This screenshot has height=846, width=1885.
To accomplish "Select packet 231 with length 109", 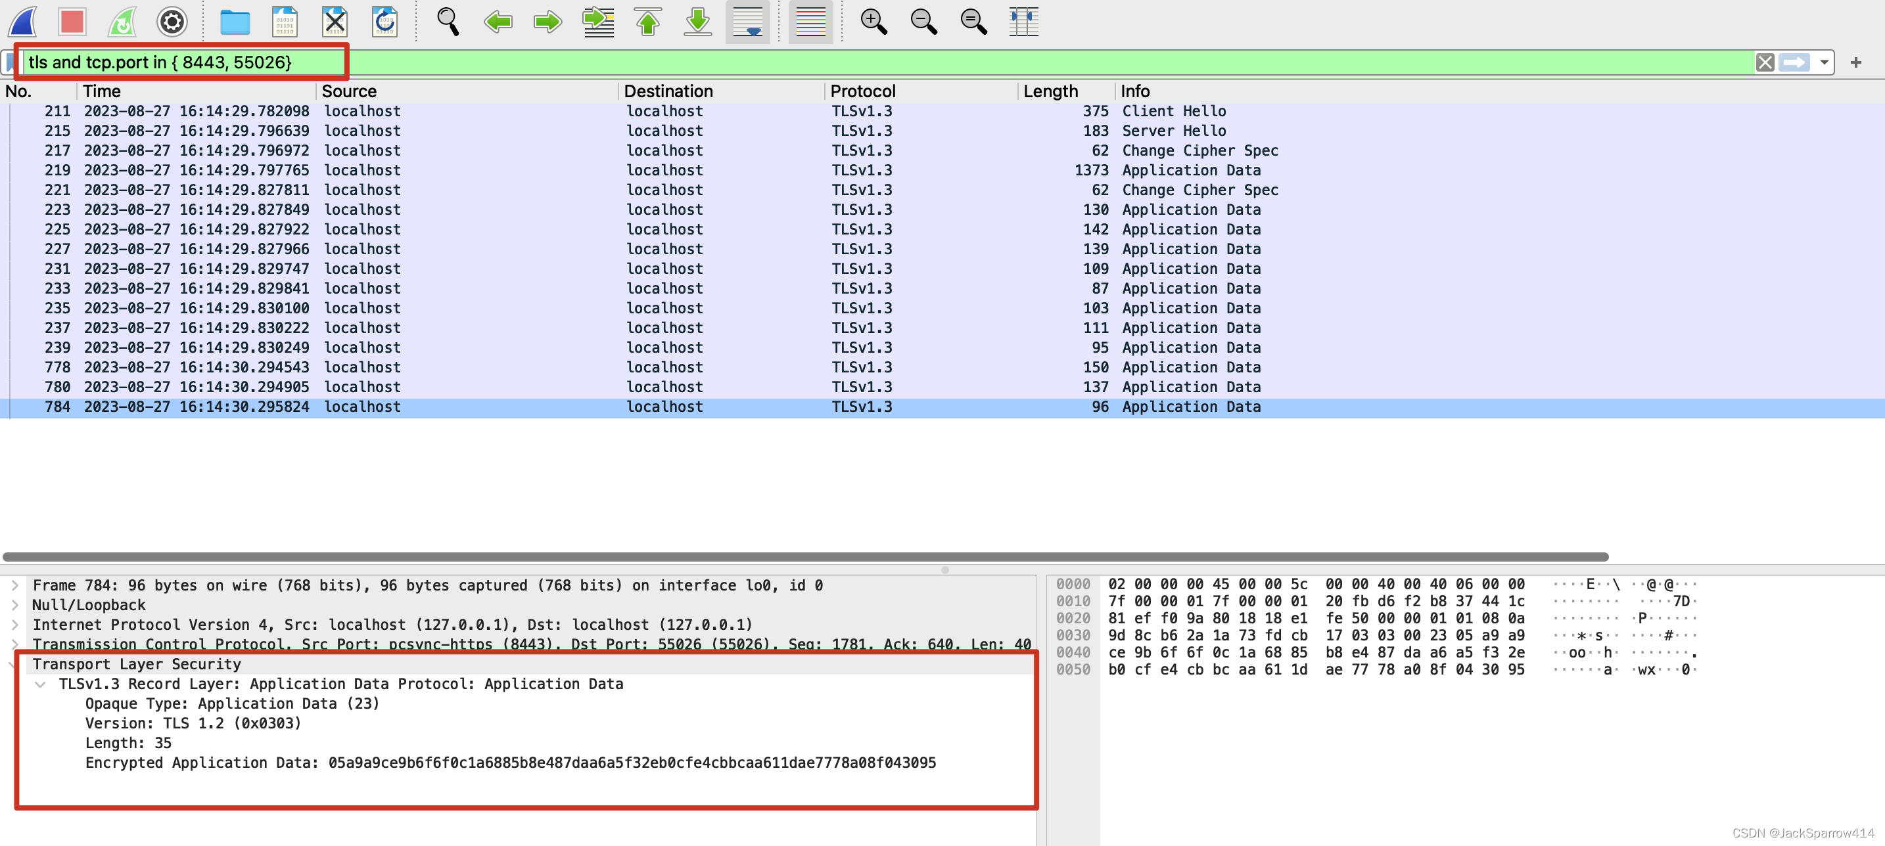I will tap(942, 269).
